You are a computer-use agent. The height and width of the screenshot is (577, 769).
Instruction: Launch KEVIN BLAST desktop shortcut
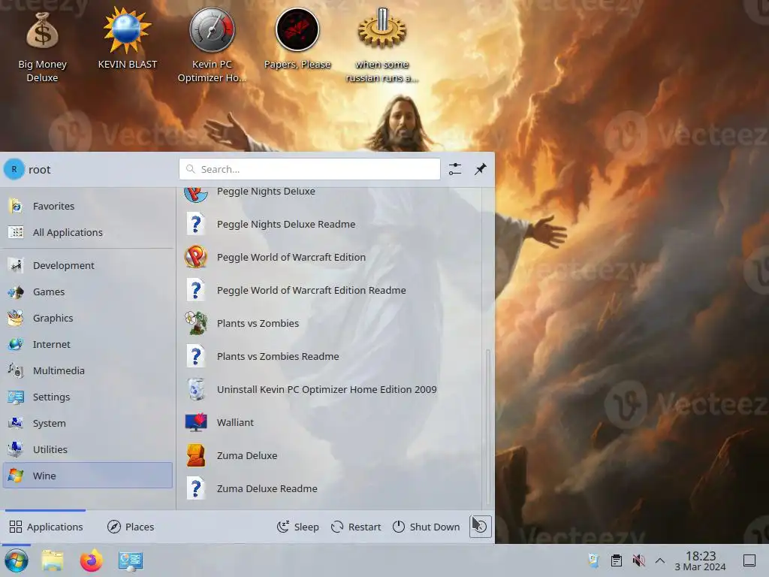[x=127, y=39]
